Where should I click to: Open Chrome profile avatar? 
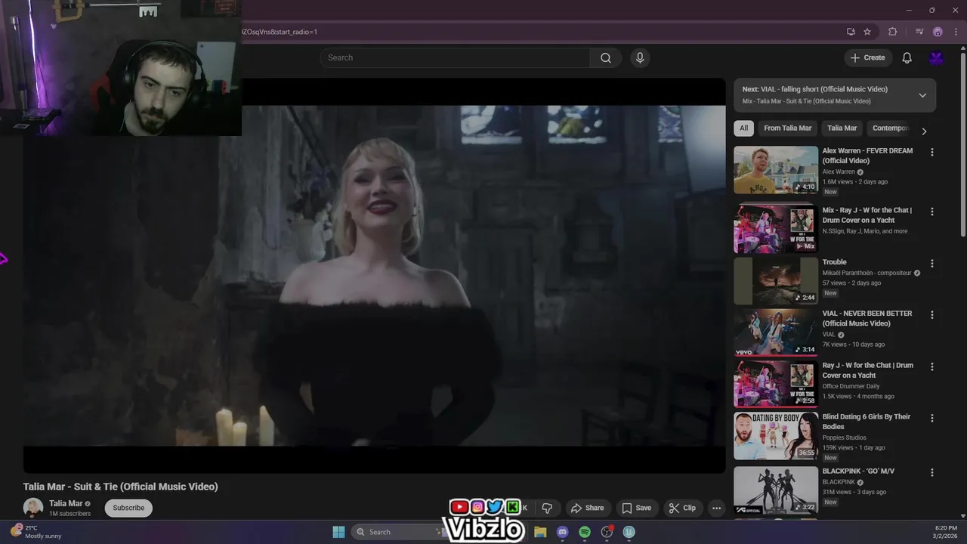[938, 32]
